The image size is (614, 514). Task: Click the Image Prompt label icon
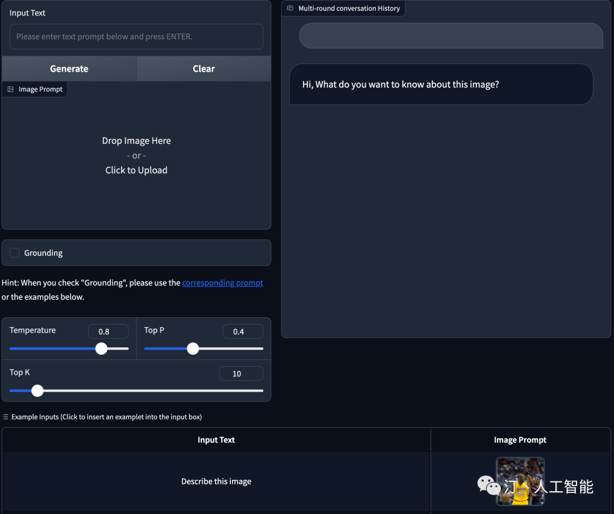(11, 89)
